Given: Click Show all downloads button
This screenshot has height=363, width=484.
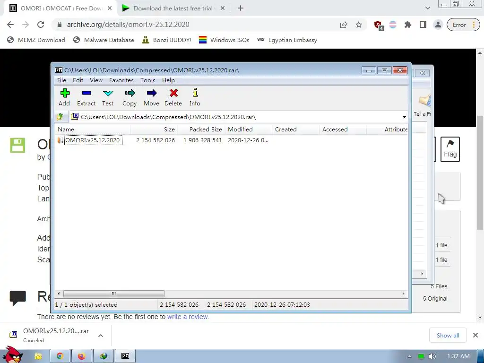Looking at the screenshot, I should coord(448,335).
